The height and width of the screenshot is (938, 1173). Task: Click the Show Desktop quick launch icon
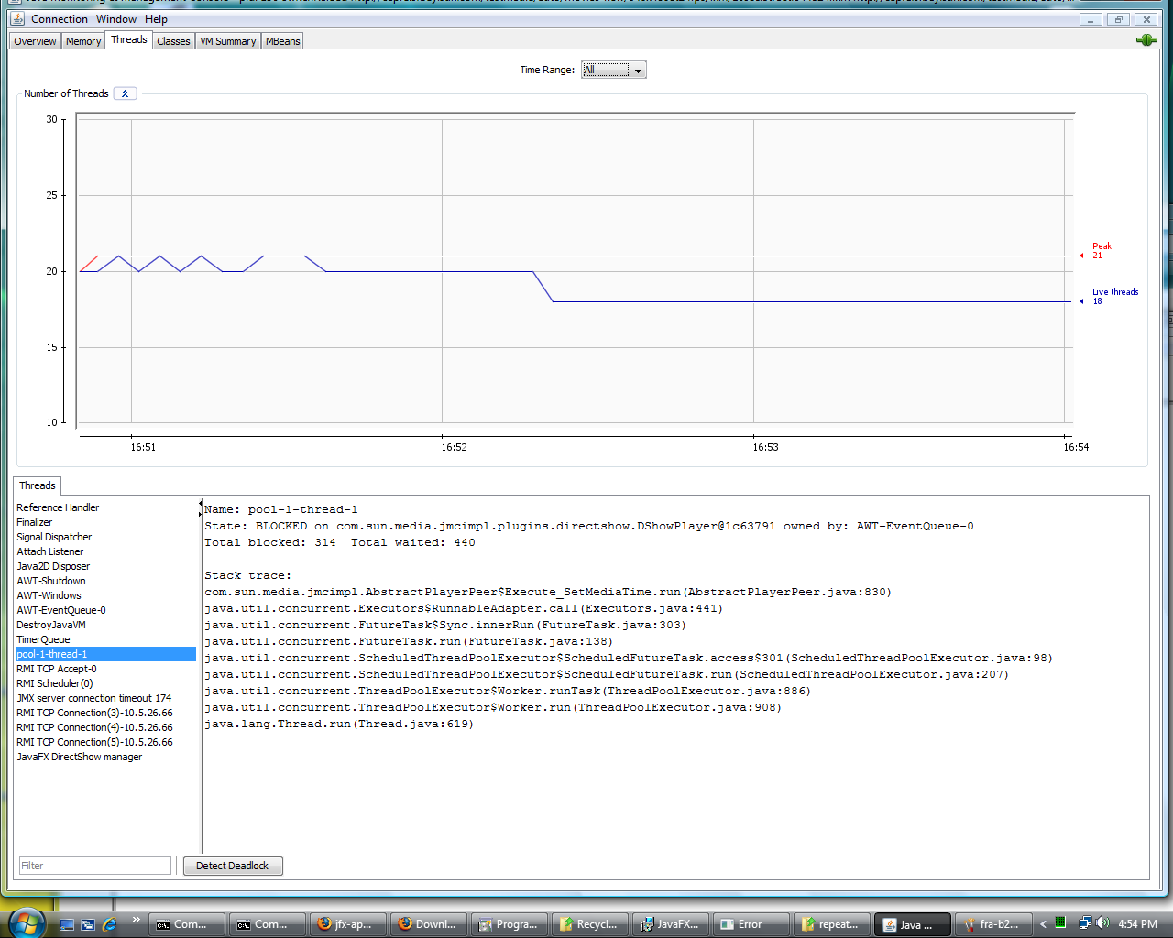click(x=67, y=924)
